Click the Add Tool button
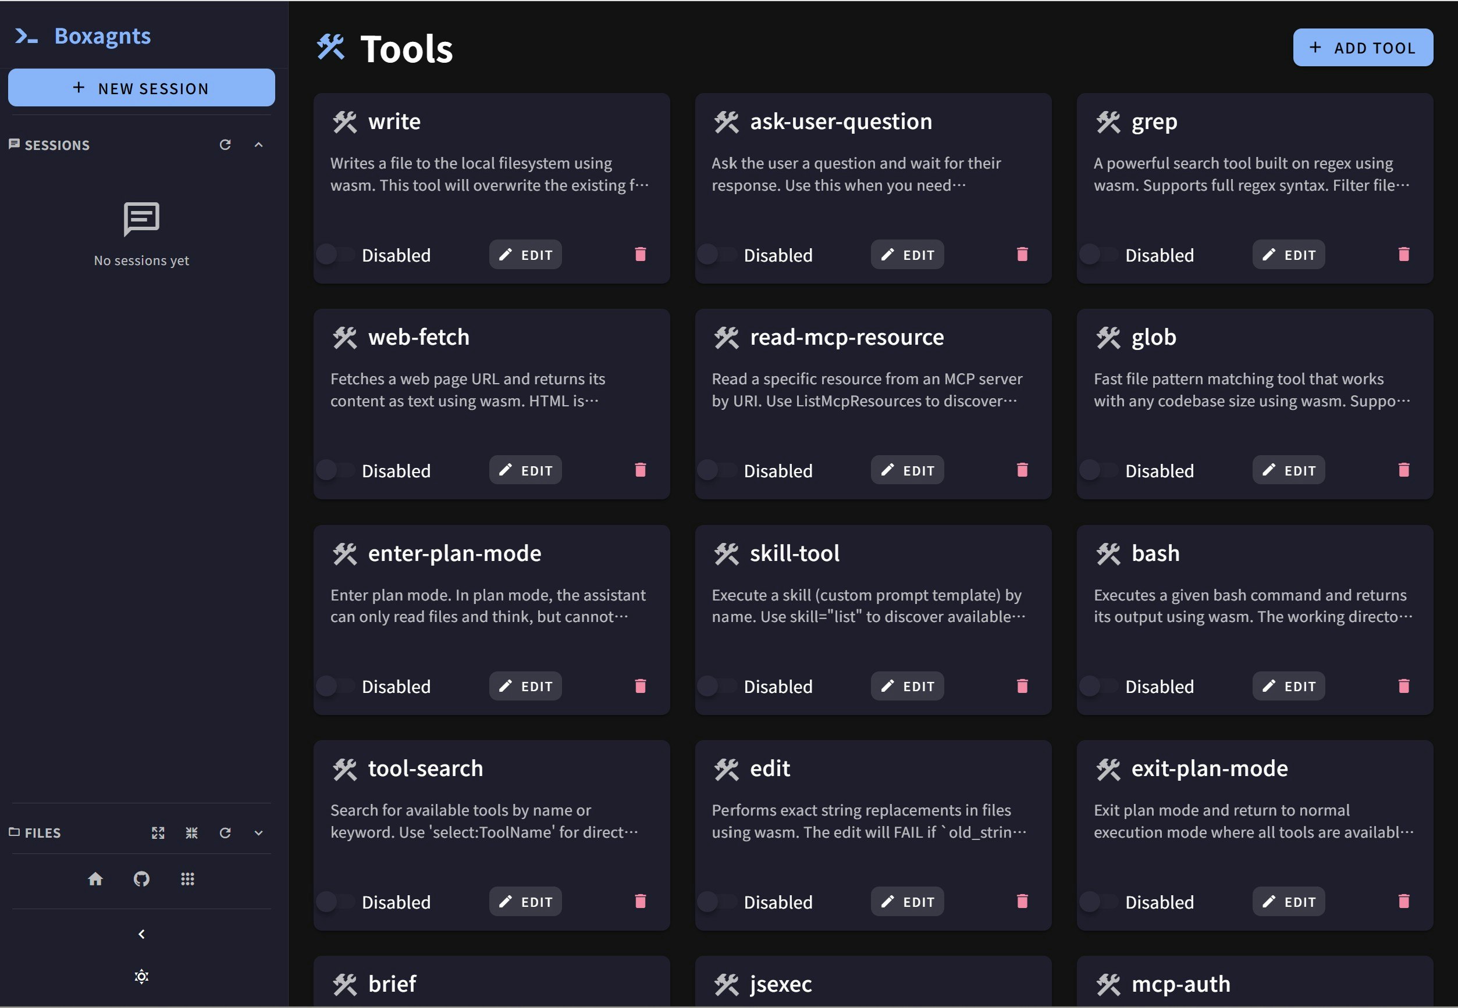Screen dimensions: 1458x1008 1363,47
